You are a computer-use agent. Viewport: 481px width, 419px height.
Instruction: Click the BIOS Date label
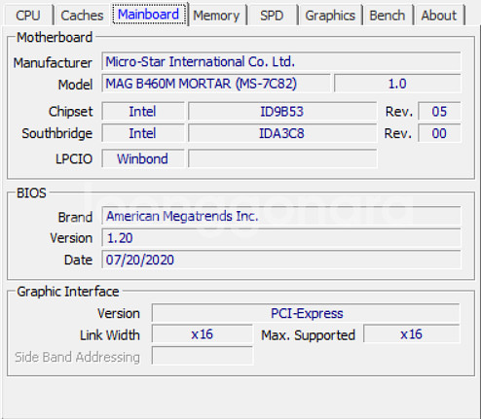tap(78, 260)
